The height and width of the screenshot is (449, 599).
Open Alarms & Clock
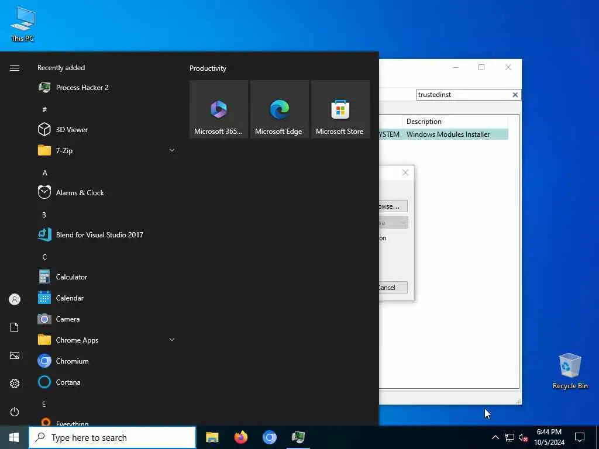point(107,192)
